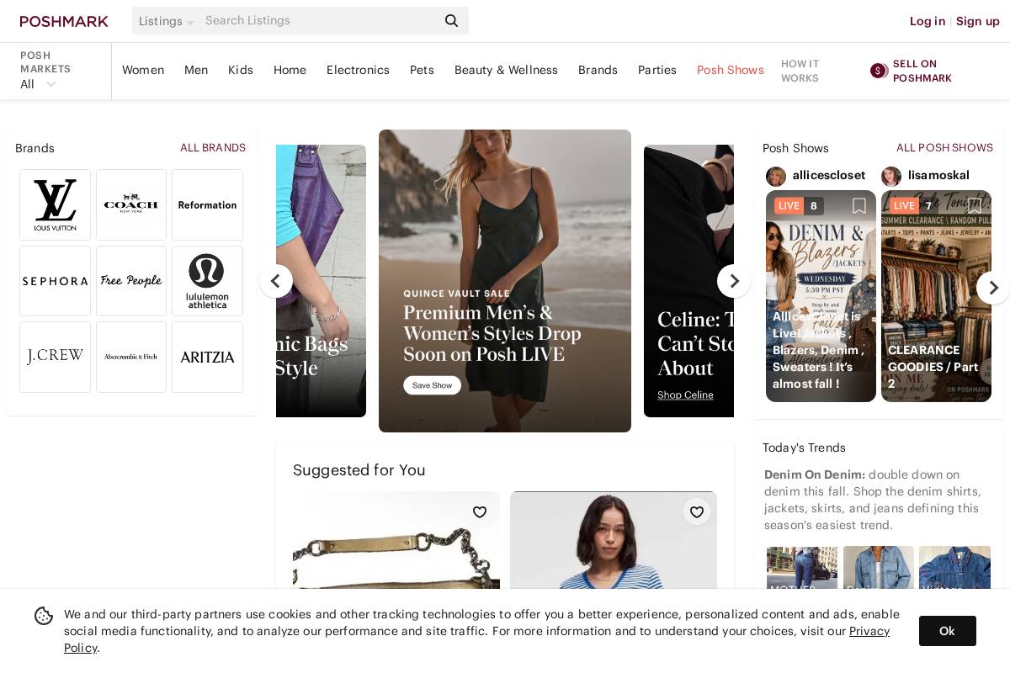
Task: Focus the Search Listings input field
Action: point(320,21)
